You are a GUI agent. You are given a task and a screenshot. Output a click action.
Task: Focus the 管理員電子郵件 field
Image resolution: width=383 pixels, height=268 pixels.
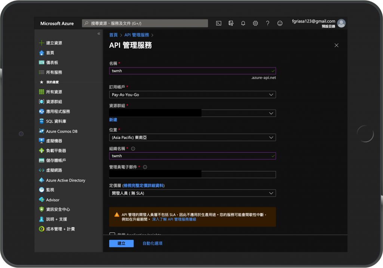pyautogui.click(x=193, y=174)
